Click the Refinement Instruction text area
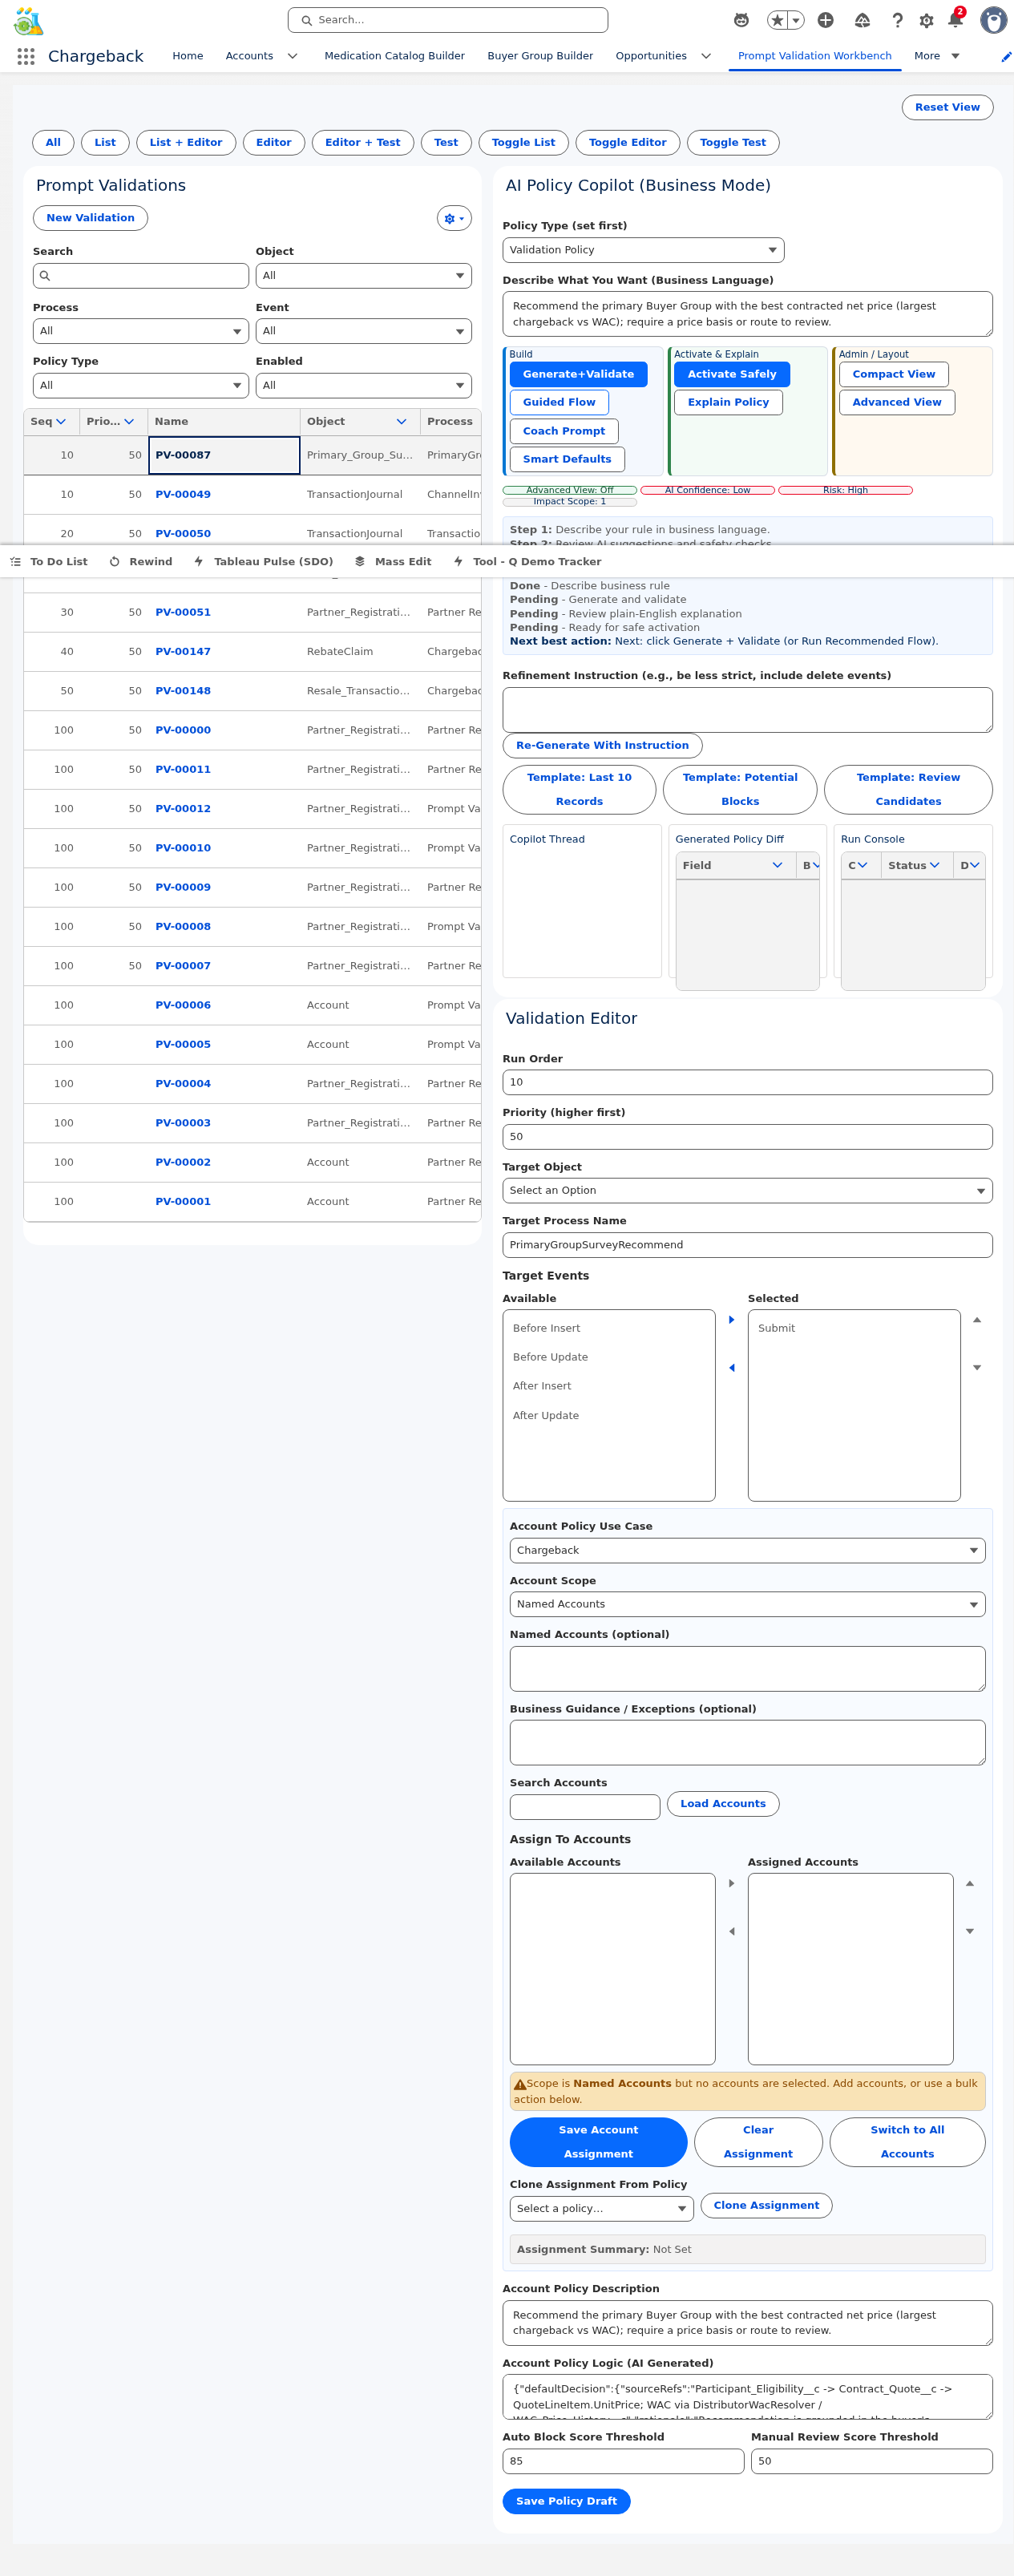Image resolution: width=1014 pixels, height=2576 pixels. (747, 710)
